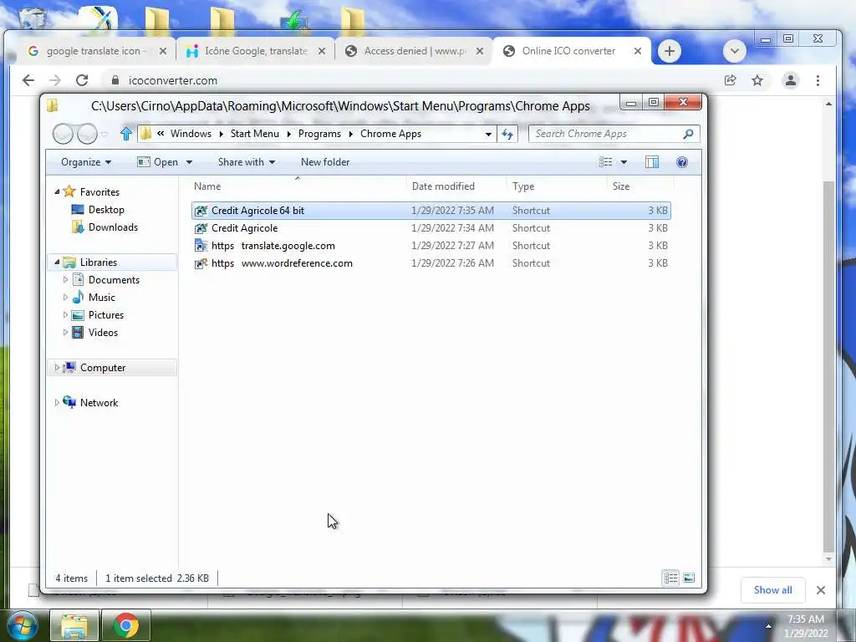Click the Share this page icon in Chrome
Viewport: 856px width, 642px height.
click(x=730, y=80)
